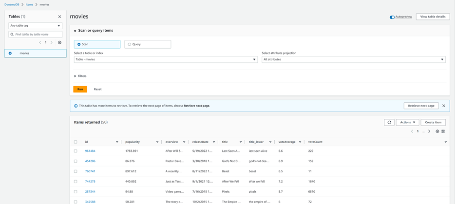Image resolution: width=456 pixels, height=204 pixels.
Task: Close the Tables side panel
Action: coord(59,17)
